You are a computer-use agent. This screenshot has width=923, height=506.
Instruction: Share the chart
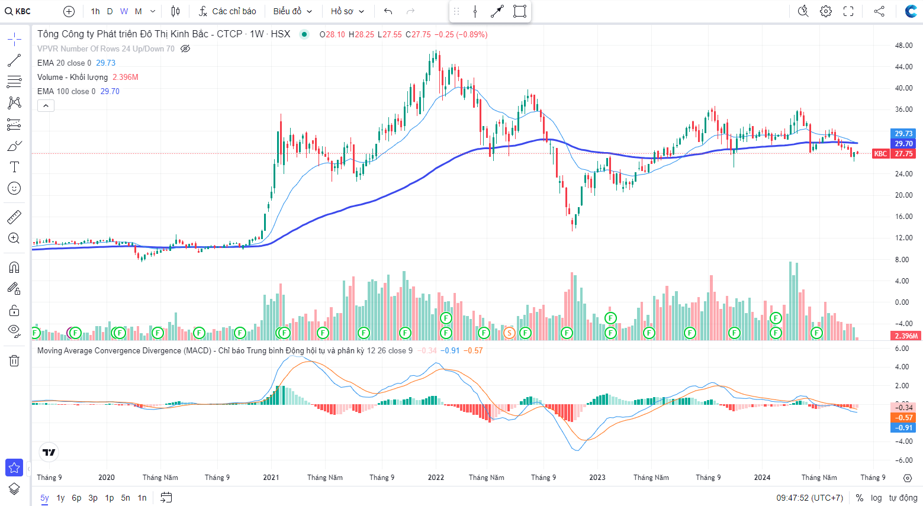click(x=879, y=11)
